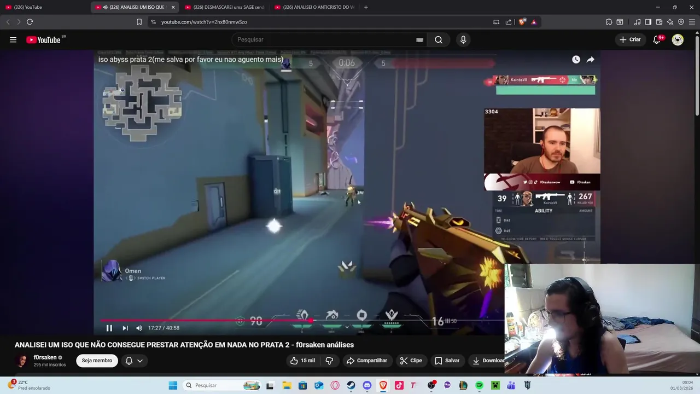View site information icon in address bar
700x394 pixels.
pos(153,22)
